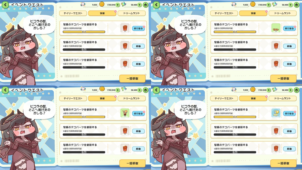Tap the rabbit currency icon on trophy-reward screen

click(234, 89)
